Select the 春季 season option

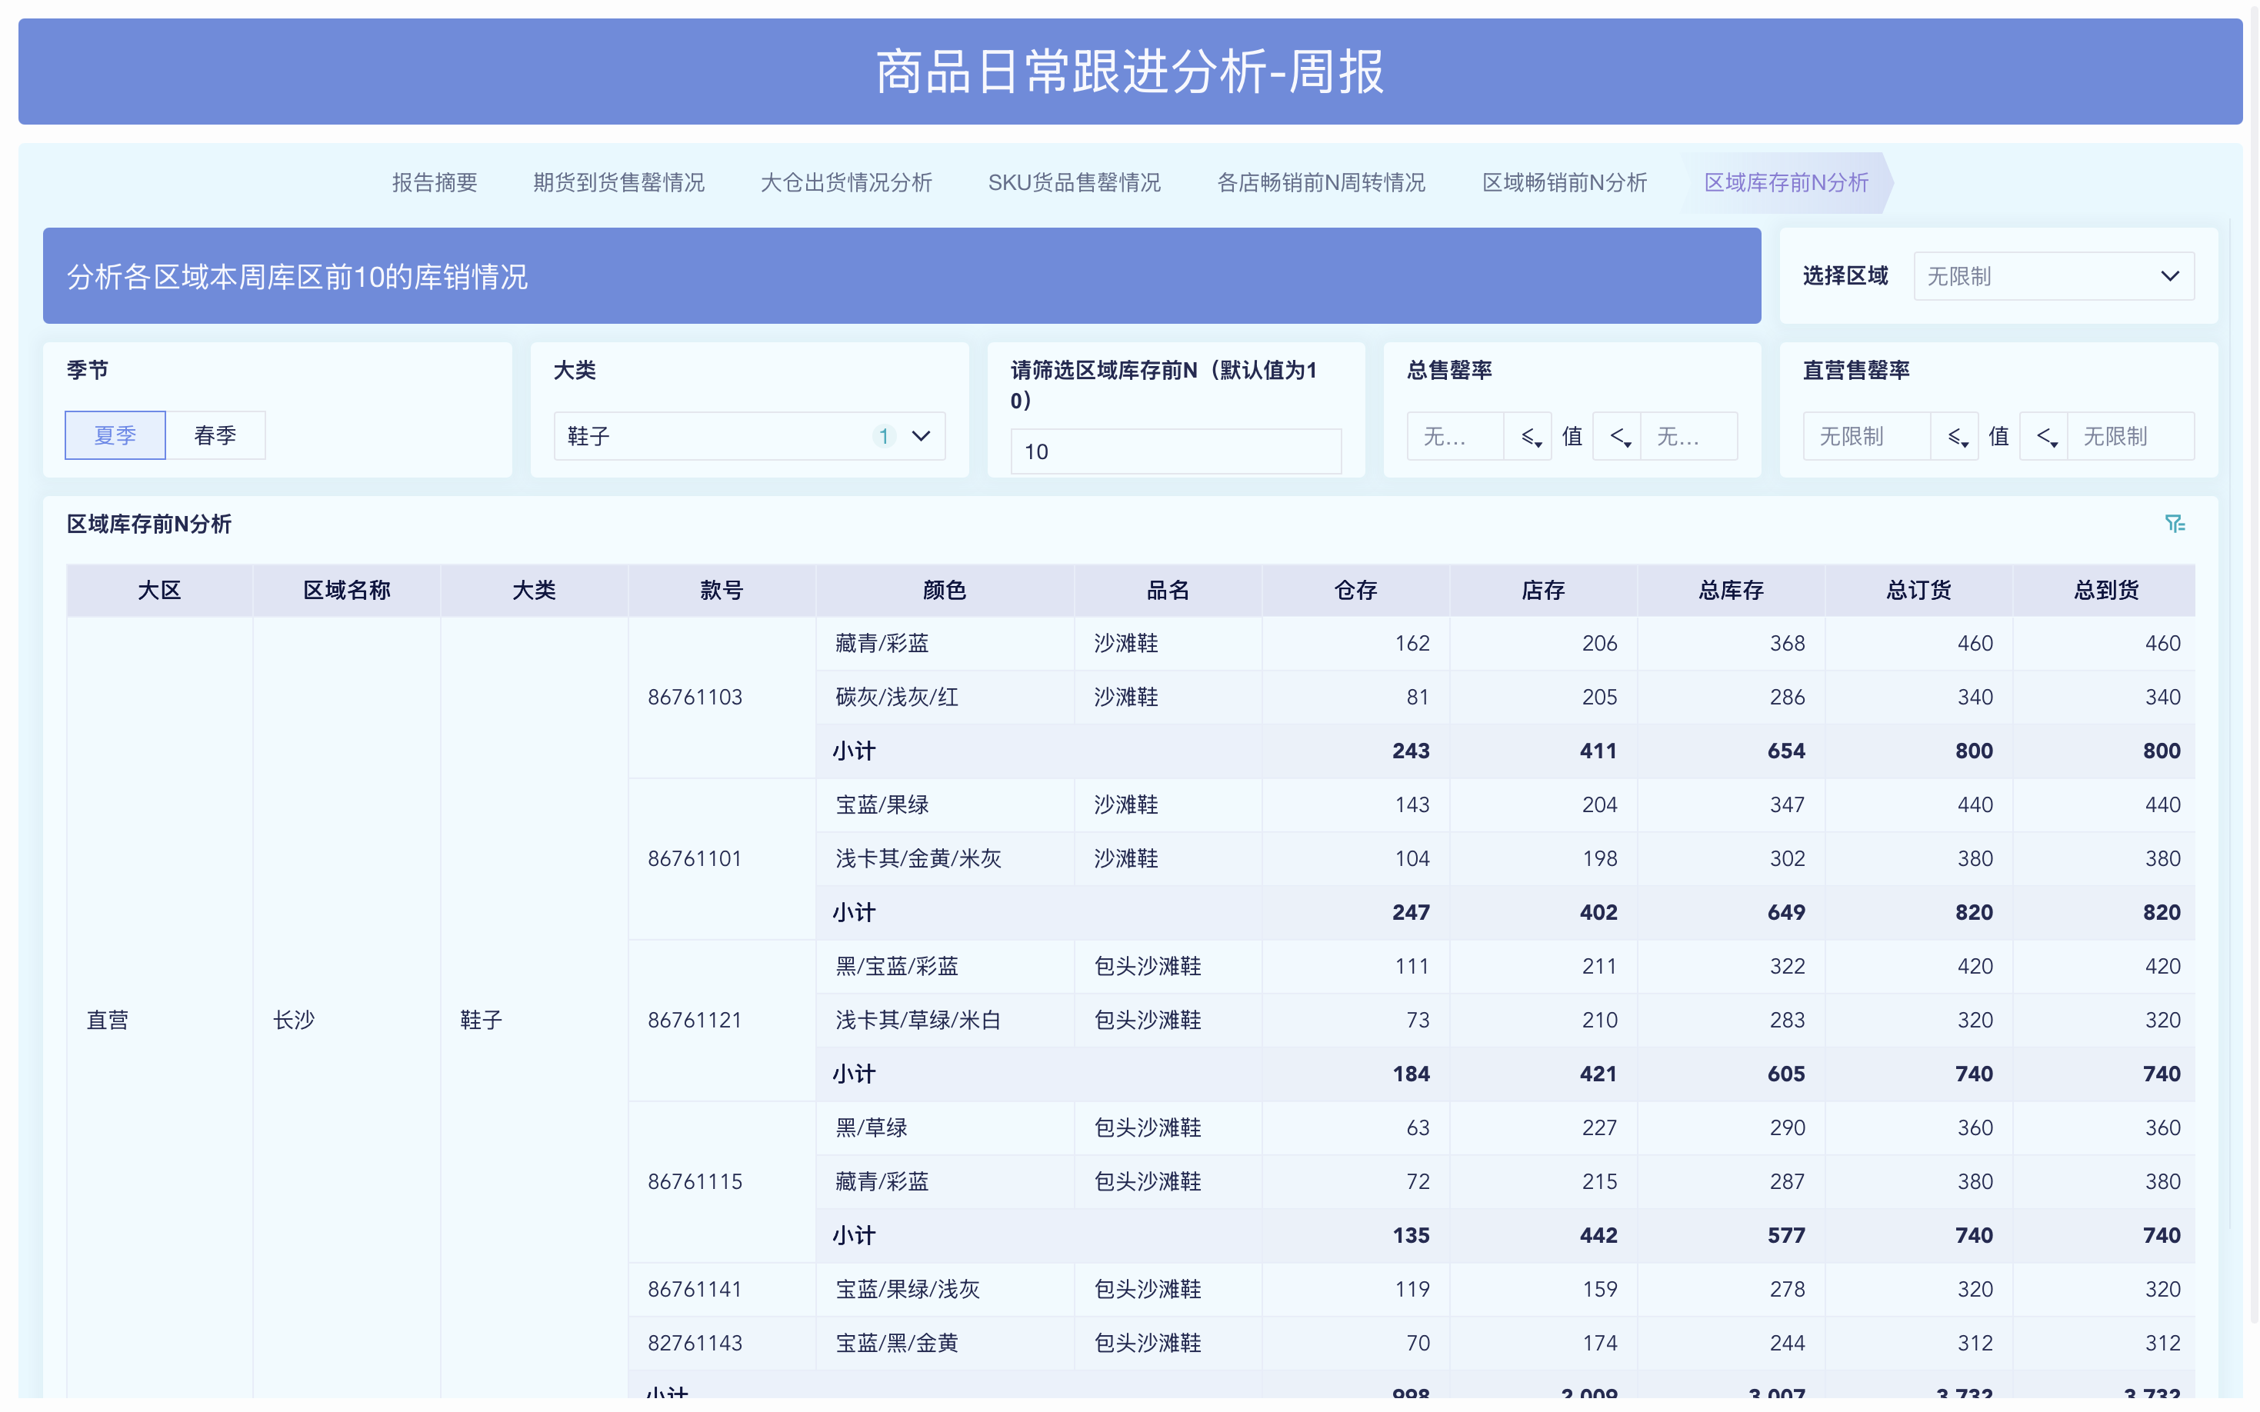click(215, 435)
